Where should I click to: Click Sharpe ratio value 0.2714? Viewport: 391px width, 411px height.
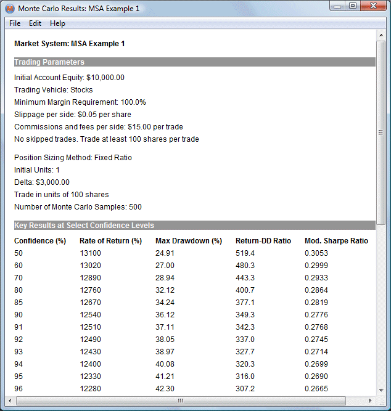point(316,352)
